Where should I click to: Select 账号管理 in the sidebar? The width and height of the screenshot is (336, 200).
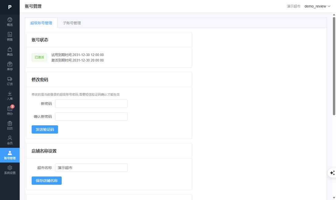tap(10, 155)
